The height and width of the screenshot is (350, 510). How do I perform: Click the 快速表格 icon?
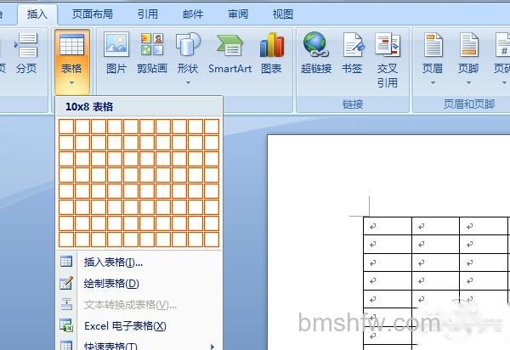click(66, 345)
